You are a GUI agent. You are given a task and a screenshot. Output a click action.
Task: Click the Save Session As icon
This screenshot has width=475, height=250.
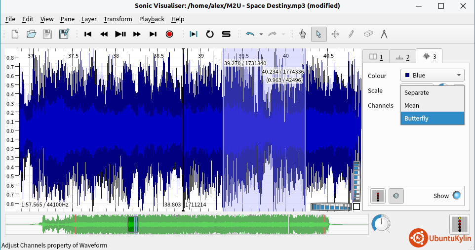pos(64,34)
